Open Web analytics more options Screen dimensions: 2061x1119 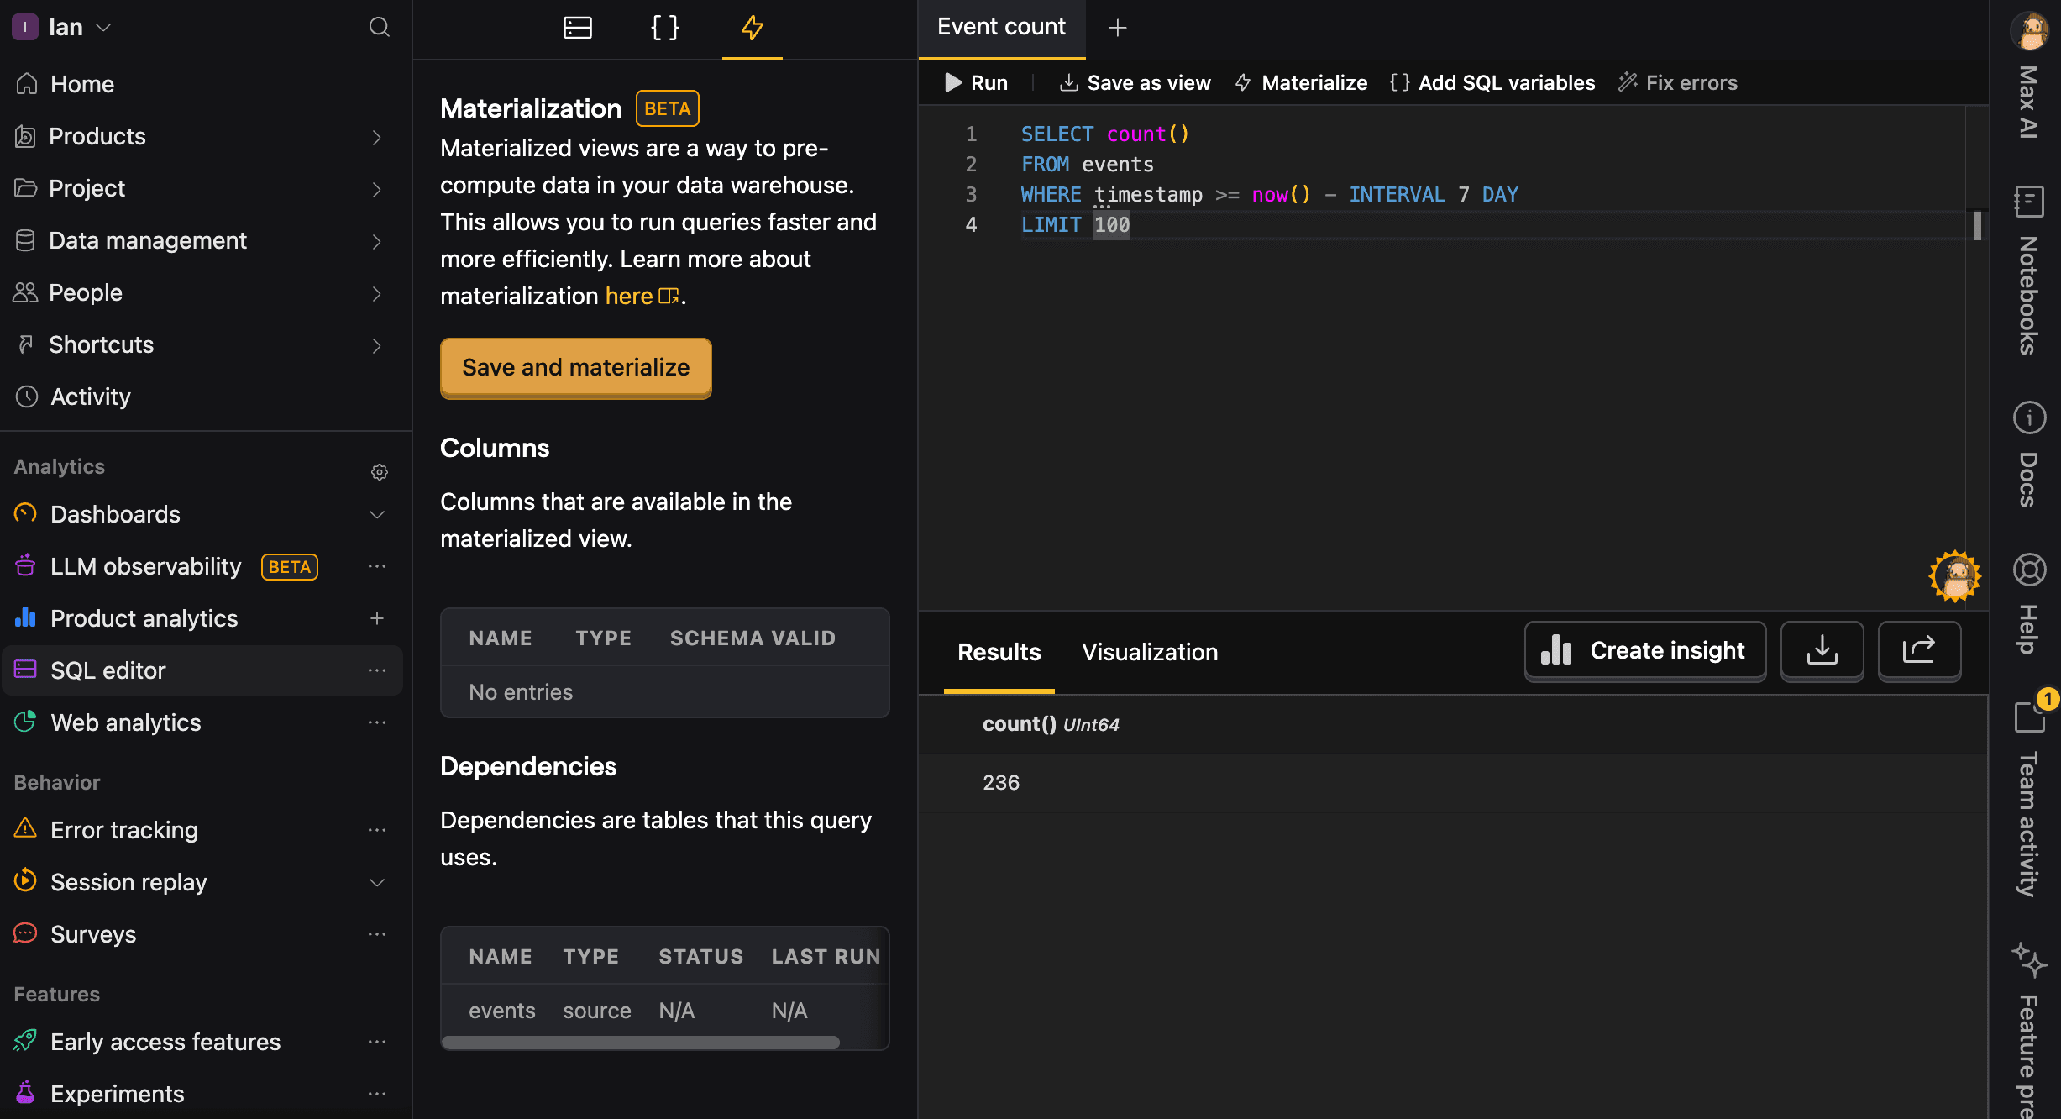point(377,722)
